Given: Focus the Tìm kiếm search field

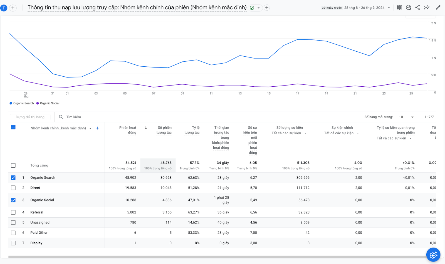Looking at the screenshot, I should (x=75, y=117).
